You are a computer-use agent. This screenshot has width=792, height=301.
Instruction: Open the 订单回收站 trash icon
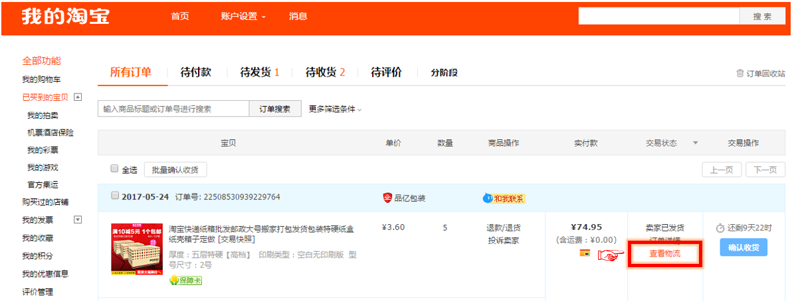click(740, 73)
